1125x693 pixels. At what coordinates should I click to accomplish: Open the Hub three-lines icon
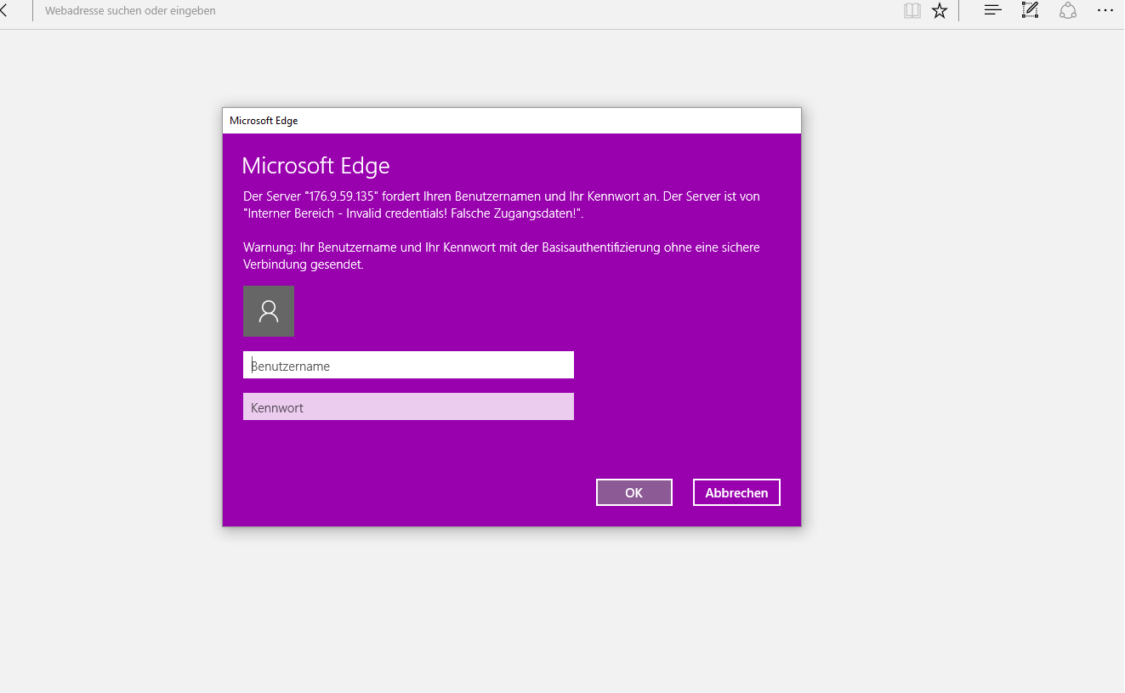(992, 10)
